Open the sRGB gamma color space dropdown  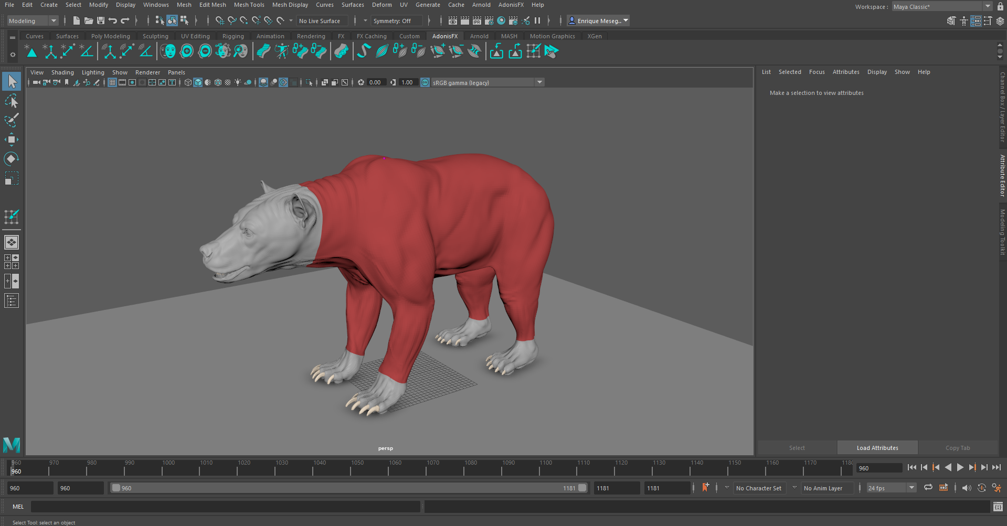[x=539, y=82]
